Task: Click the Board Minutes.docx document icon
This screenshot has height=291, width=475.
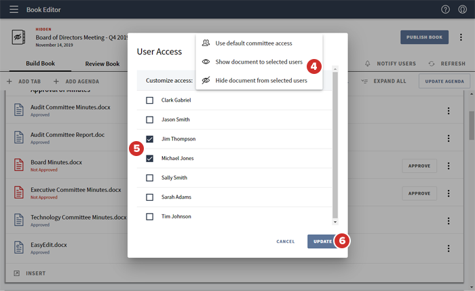Action: (19, 166)
